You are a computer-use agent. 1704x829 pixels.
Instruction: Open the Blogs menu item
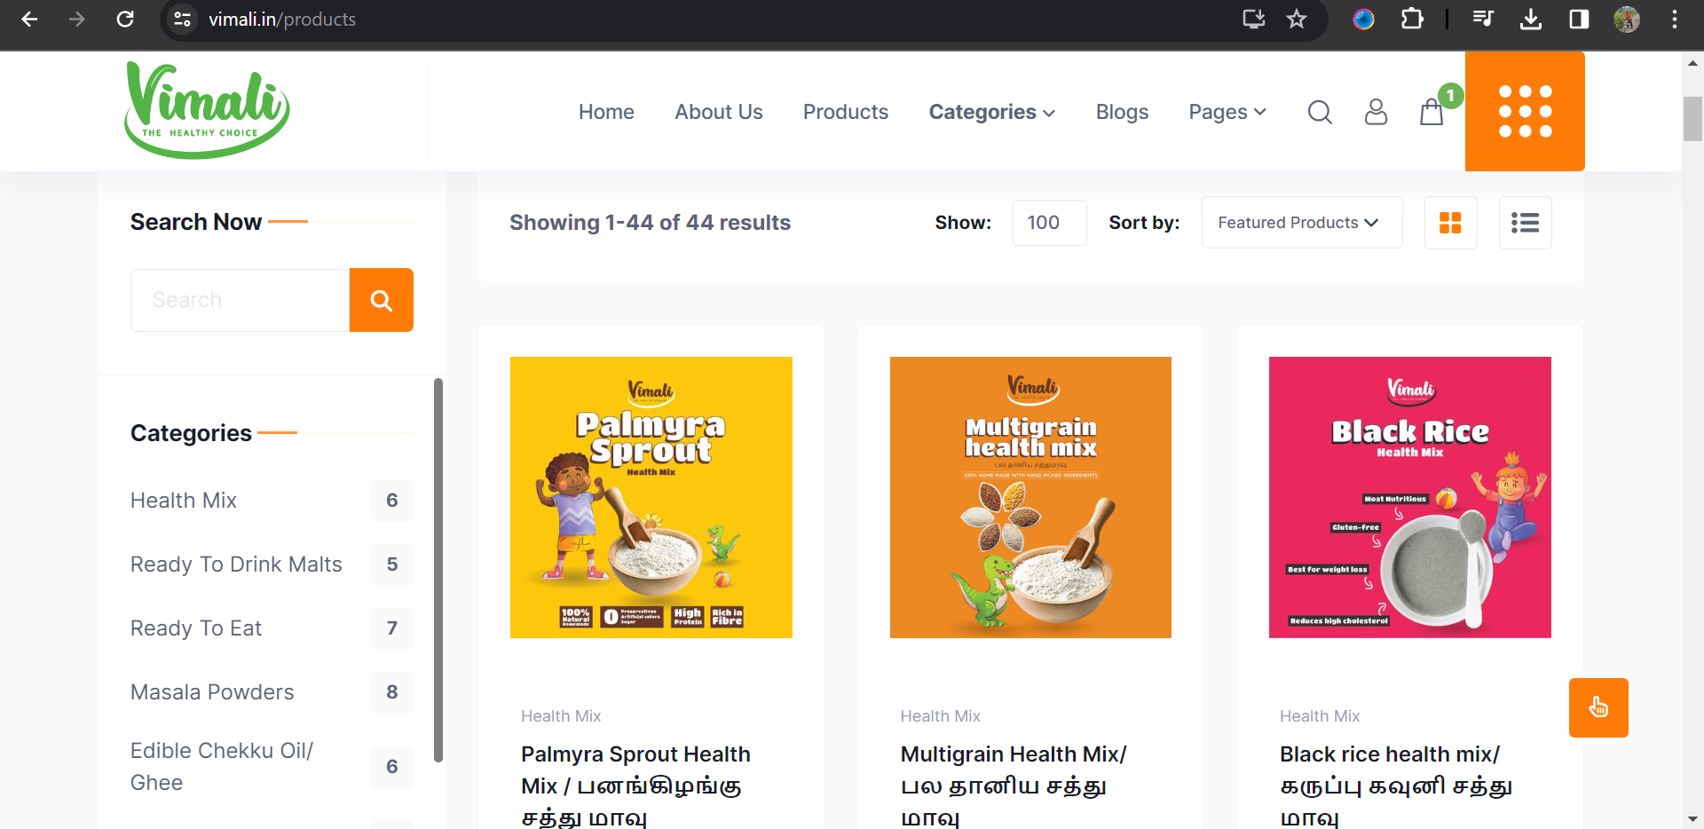[1122, 112]
